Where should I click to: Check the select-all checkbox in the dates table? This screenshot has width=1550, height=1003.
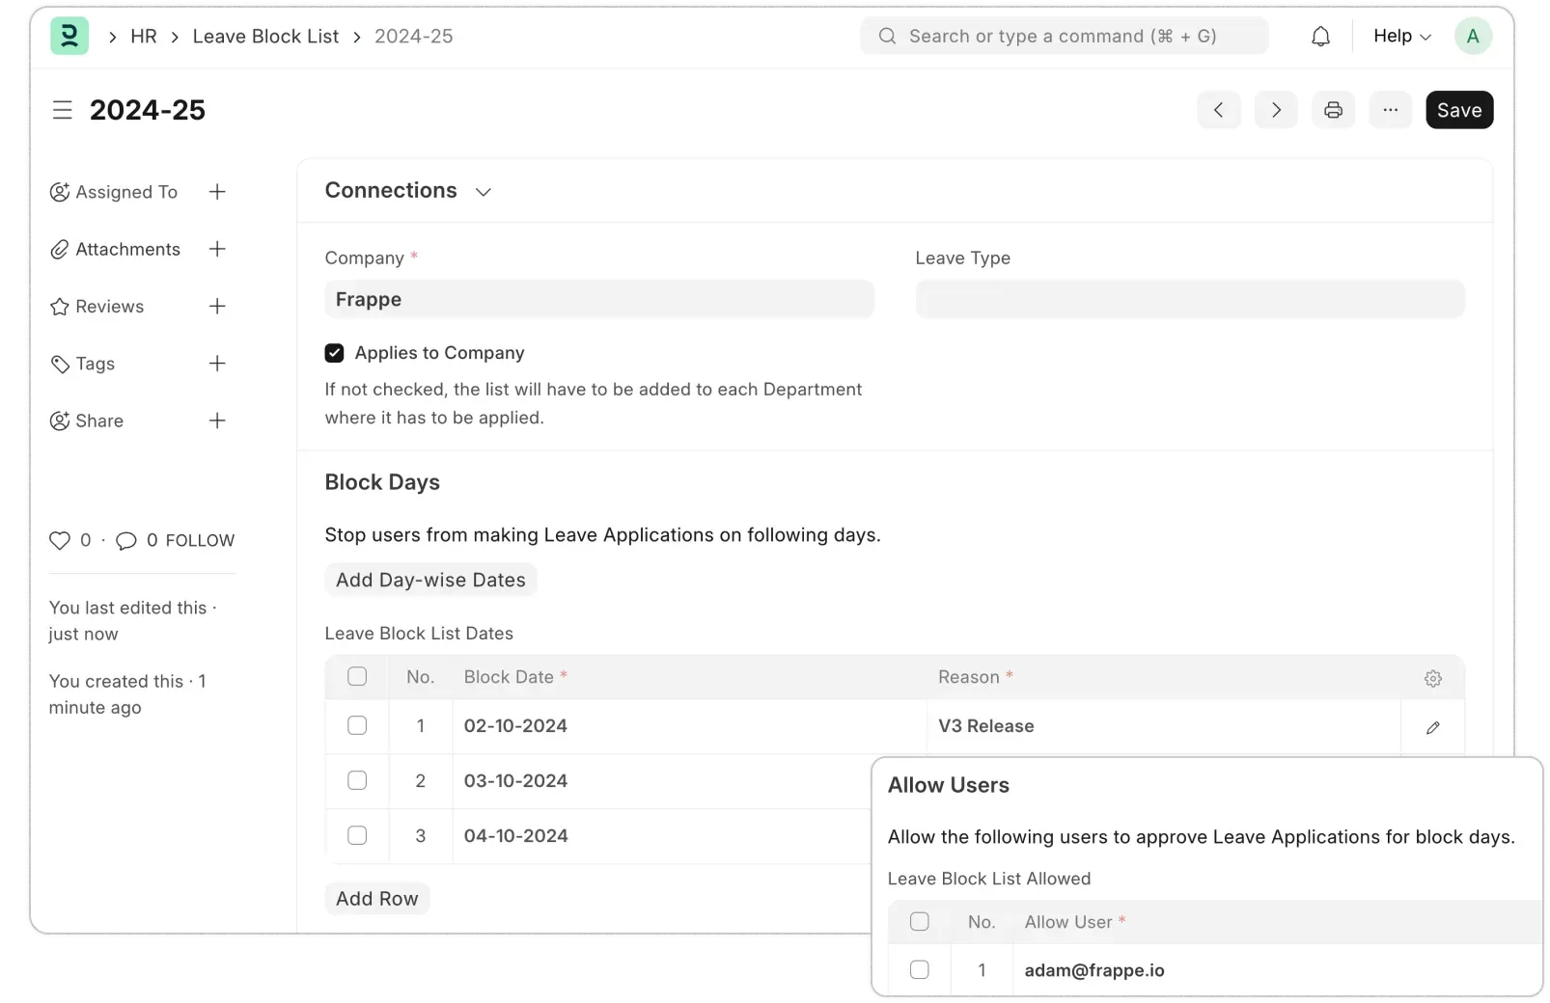pyautogui.click(x=358, y=677)
